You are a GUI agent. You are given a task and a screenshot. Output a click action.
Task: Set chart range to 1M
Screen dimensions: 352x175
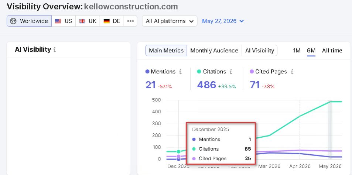point(297,51)
